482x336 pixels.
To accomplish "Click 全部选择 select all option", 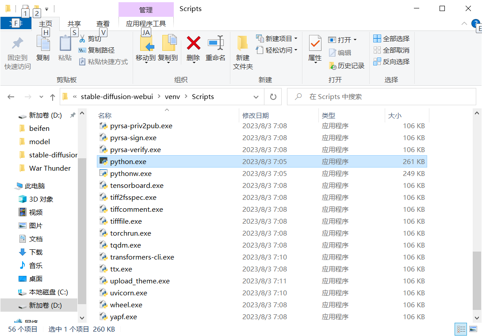I will 392,39.
